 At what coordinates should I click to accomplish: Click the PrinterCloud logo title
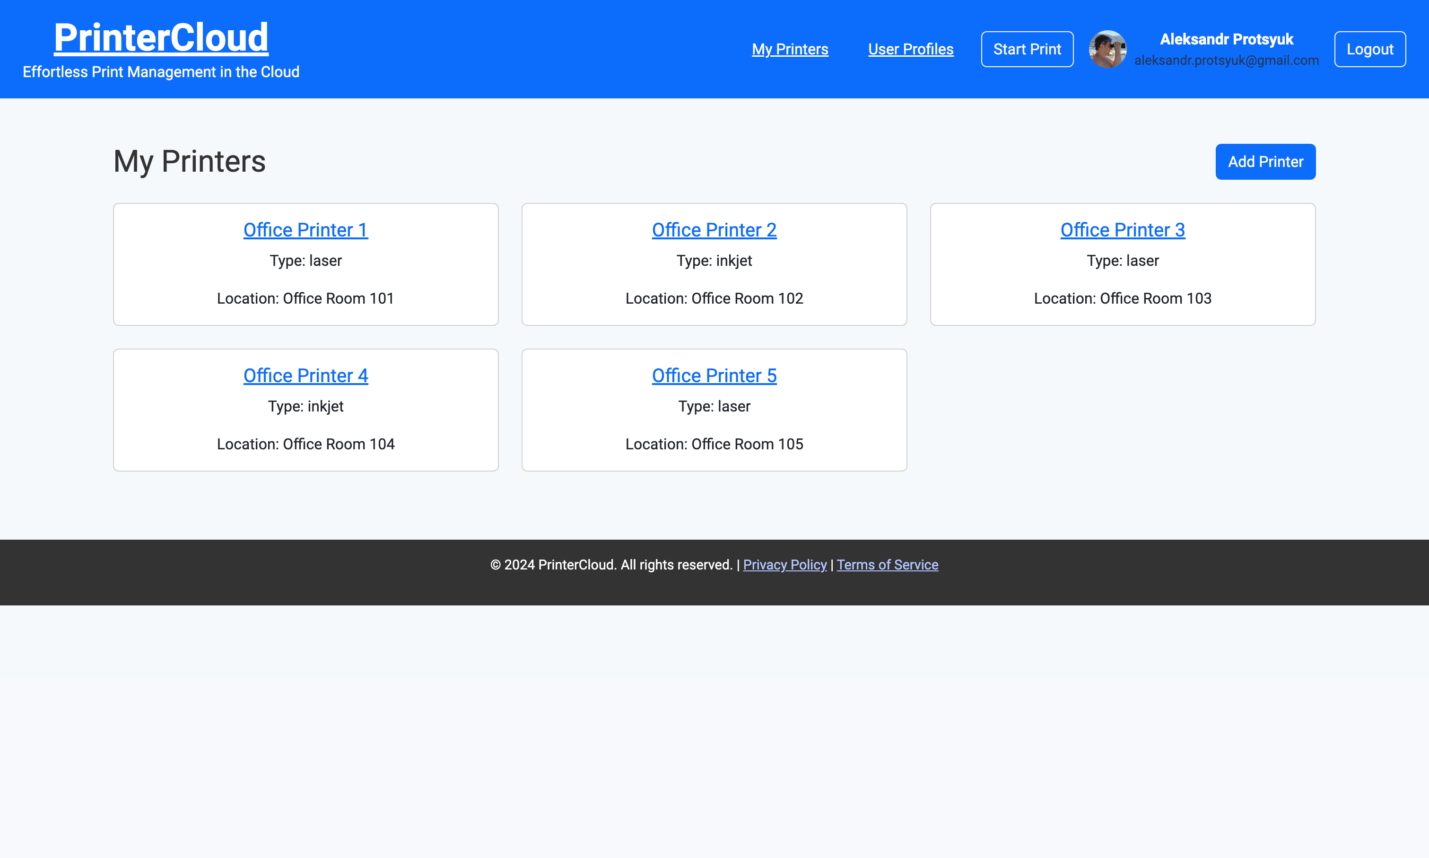coord(161,37)
